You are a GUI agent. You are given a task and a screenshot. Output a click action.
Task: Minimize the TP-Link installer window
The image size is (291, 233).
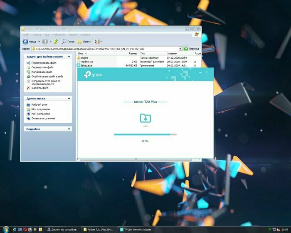click(x=200, y=72)
